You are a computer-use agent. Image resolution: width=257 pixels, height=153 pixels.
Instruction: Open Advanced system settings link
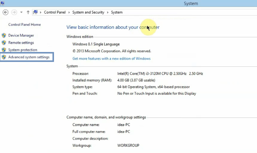pos(29,57)
